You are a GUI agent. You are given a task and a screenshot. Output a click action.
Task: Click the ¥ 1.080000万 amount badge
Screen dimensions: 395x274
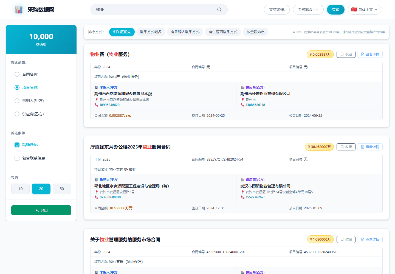(x=320, y=239)
